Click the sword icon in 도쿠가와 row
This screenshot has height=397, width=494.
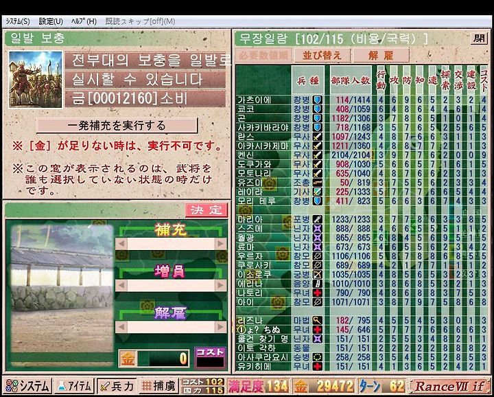[x=317, y=164]
